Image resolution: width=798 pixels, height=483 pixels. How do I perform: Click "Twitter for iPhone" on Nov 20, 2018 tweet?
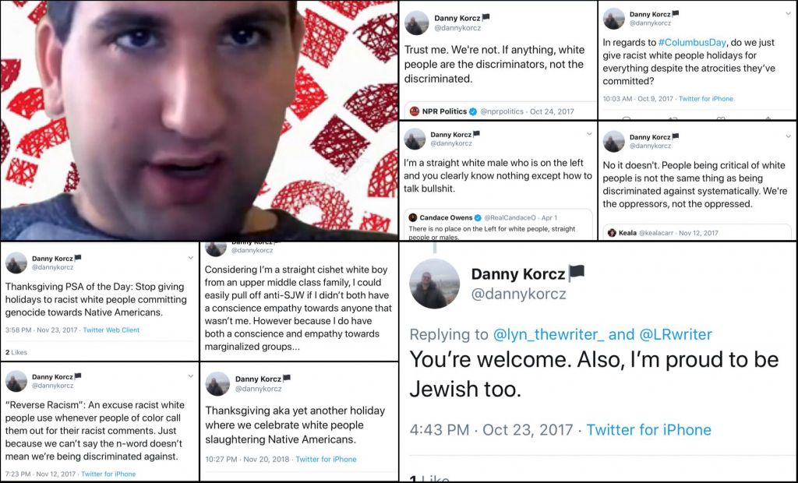click(325, 460)
